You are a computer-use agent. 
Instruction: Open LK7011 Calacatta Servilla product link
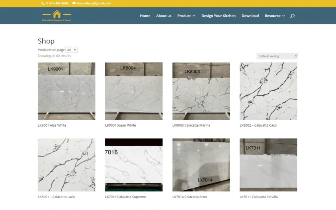pyautogui.click(x=259, y=197)
